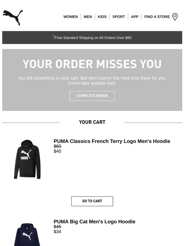Click the COMPLETE ORDER button
This screenshot has width=185, height=246.
click(92, 96)
